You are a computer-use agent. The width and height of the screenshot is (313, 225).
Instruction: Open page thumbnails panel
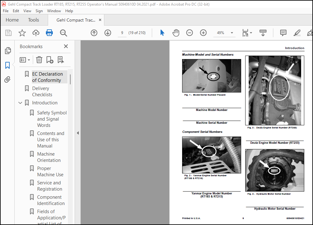pyautogui.click(x=7, y=51)
